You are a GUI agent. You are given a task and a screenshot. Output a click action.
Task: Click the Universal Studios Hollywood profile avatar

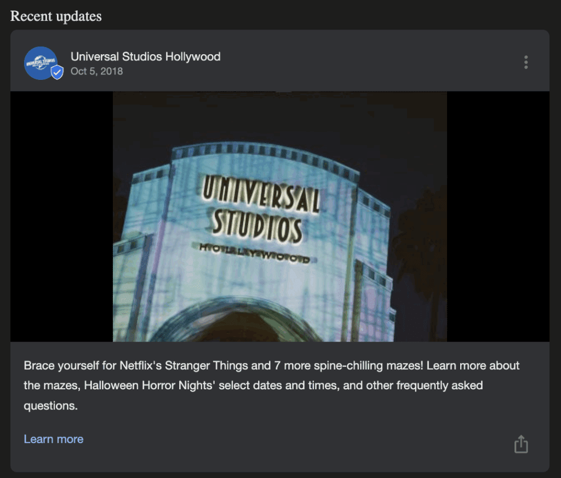click(x=41, y=62)
